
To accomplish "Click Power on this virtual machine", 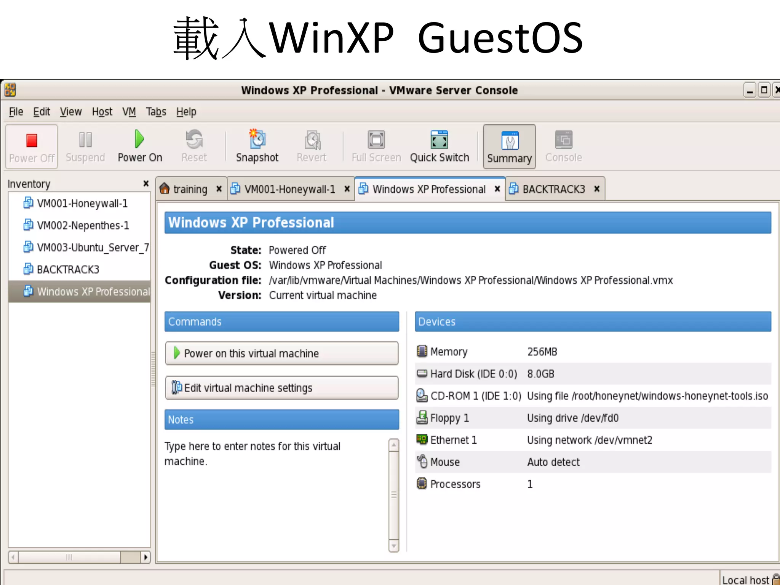I will (282, 353).
